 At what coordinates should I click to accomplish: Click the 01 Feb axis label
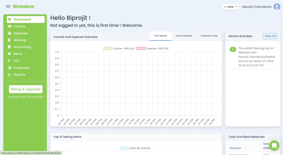[61, 122]
